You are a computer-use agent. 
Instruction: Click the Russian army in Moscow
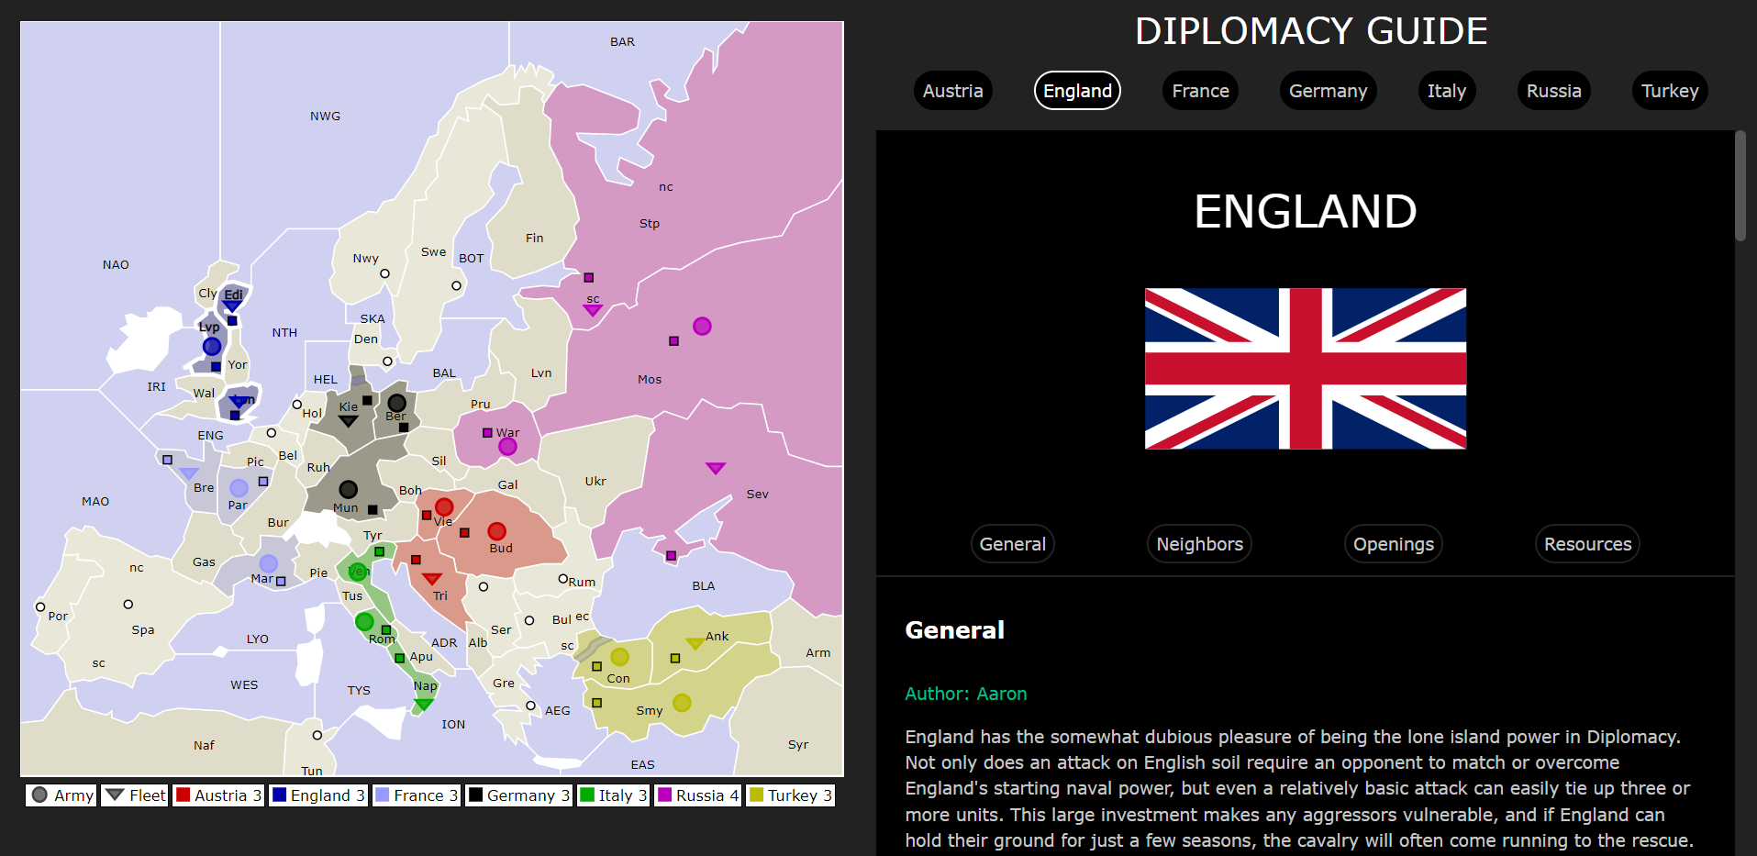(x=702, y=326)
